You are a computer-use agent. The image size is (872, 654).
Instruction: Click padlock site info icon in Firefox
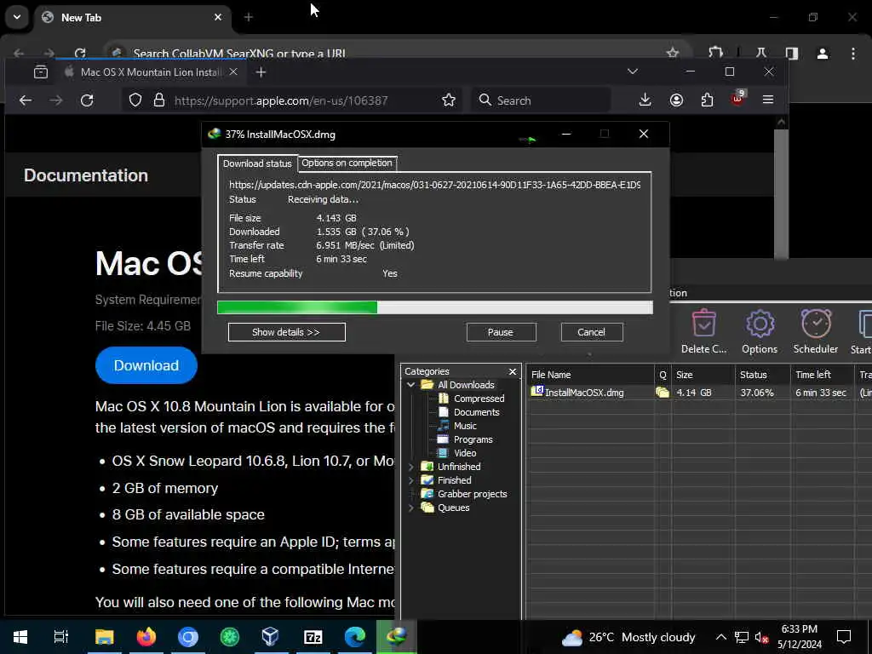pos(159,100)
